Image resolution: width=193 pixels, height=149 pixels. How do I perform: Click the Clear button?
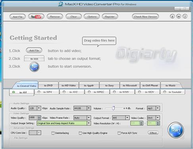[x=73, y=17]
